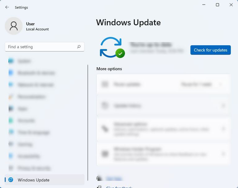Viewport: 238px width, 188px height.
Task: Expand Update history via its chevron
Action: click(223, 106)
